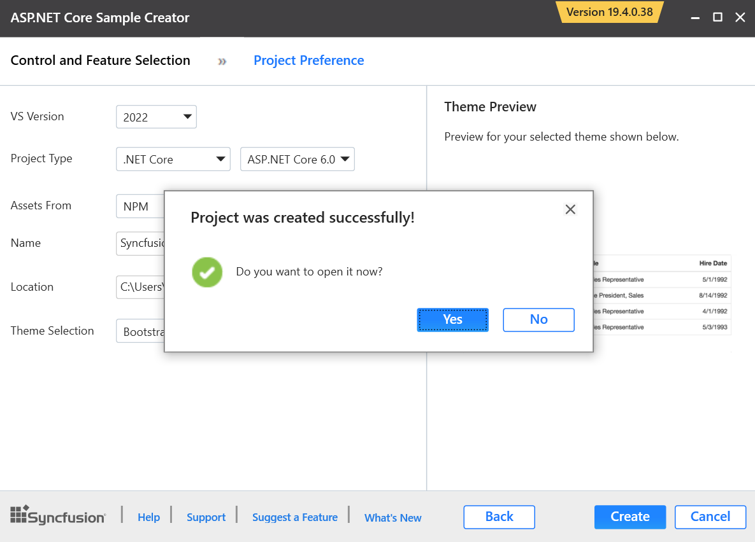Open the Help link
The width and height of the screenshot is (755, 542).
[149, 517]
